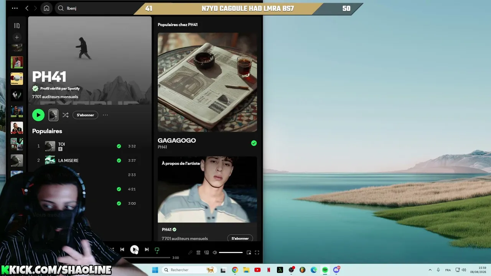Follow PH41 with the header S'abonner button
The image size is (491, 276).
(85, 115)
